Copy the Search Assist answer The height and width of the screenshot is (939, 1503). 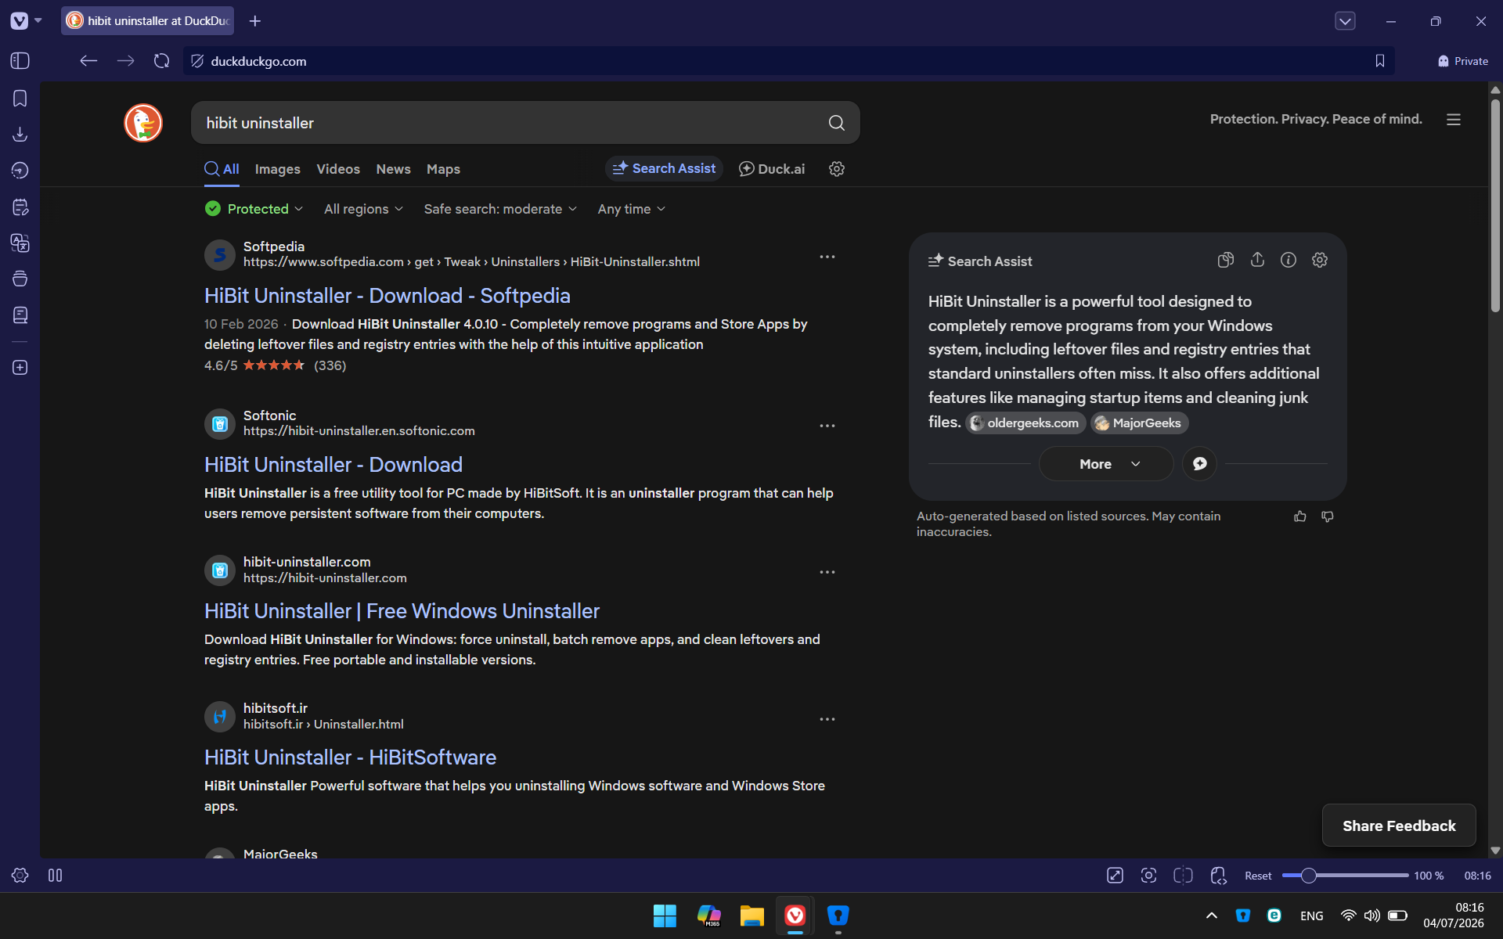1226,260
